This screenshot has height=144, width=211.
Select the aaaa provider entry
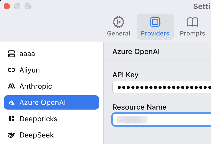coord(51,54)
